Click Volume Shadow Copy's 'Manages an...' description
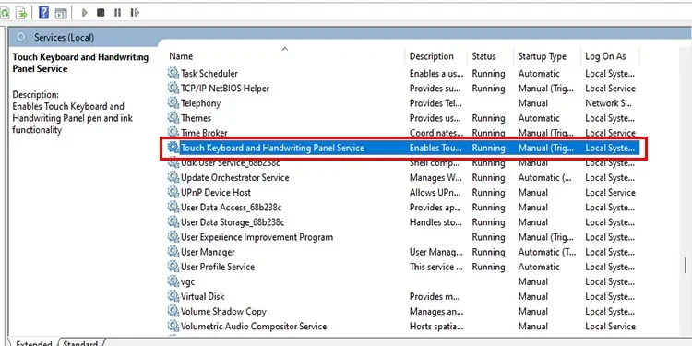Screen dimensions: 692x346 [436, 312]
